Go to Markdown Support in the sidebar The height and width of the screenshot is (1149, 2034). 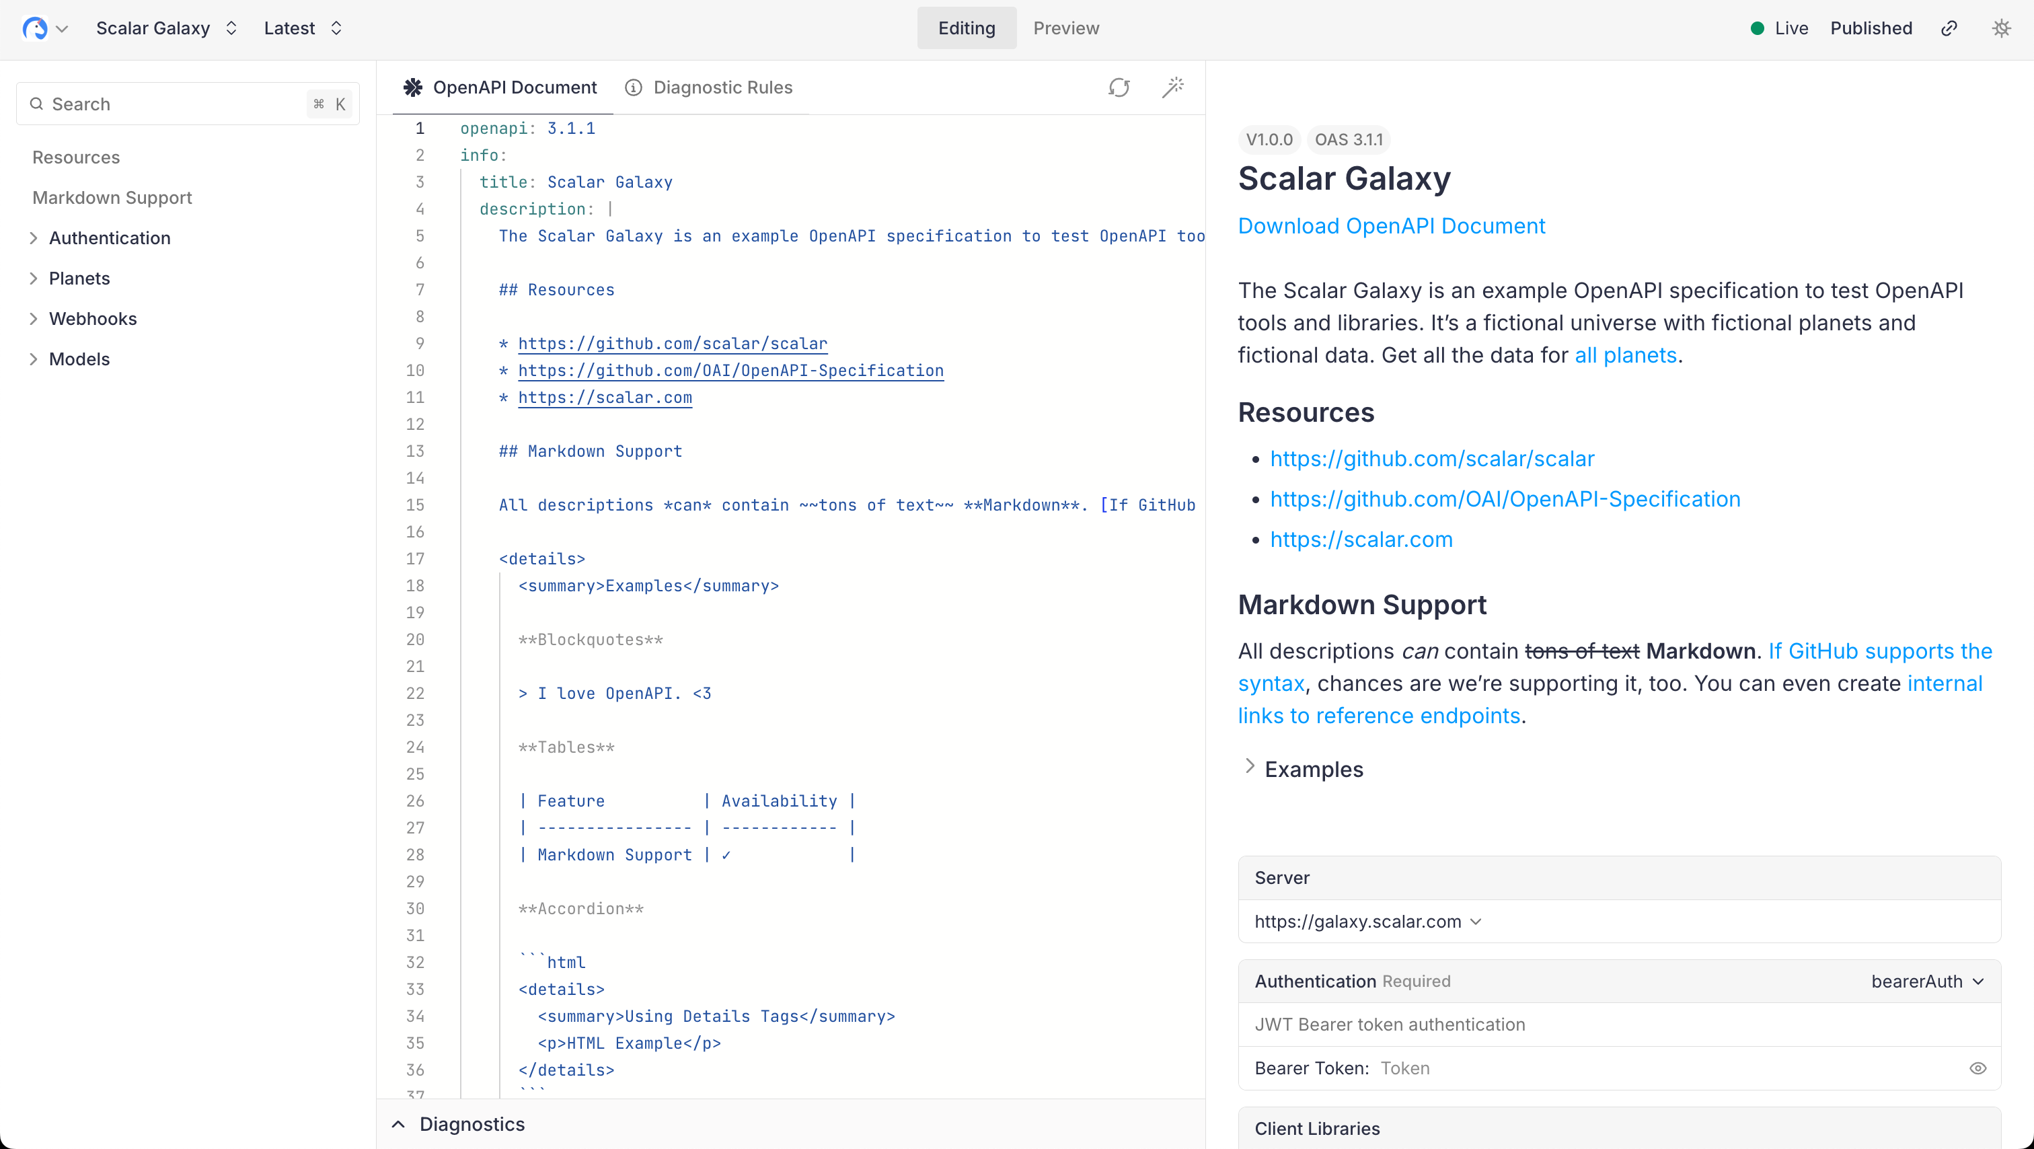click(112, 197)
